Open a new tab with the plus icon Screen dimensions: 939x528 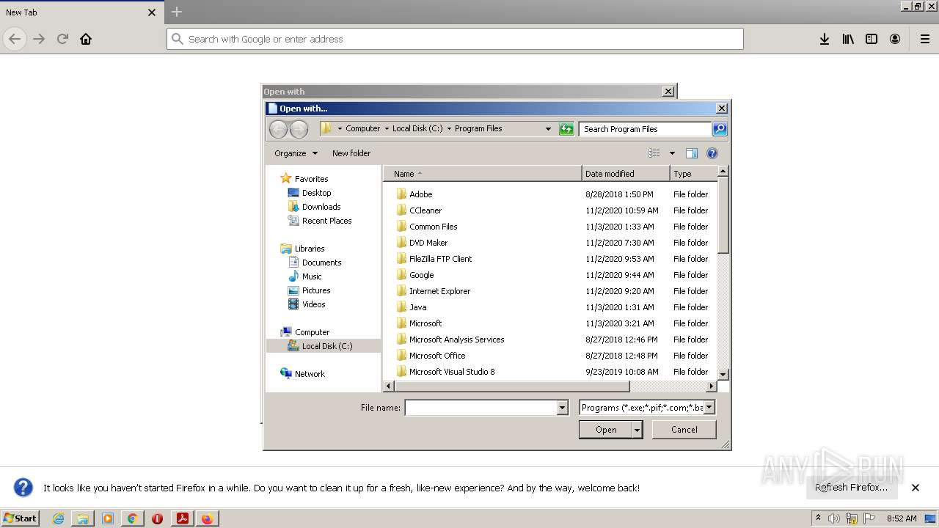[177, 12]
